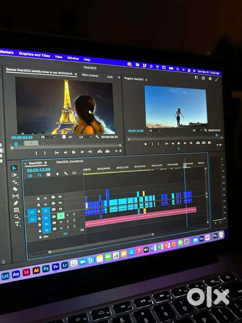The width and height of the screenshot is (242, 323).
Task: Open the timeline wrench display settings
Action: click(x=66, y=173)
